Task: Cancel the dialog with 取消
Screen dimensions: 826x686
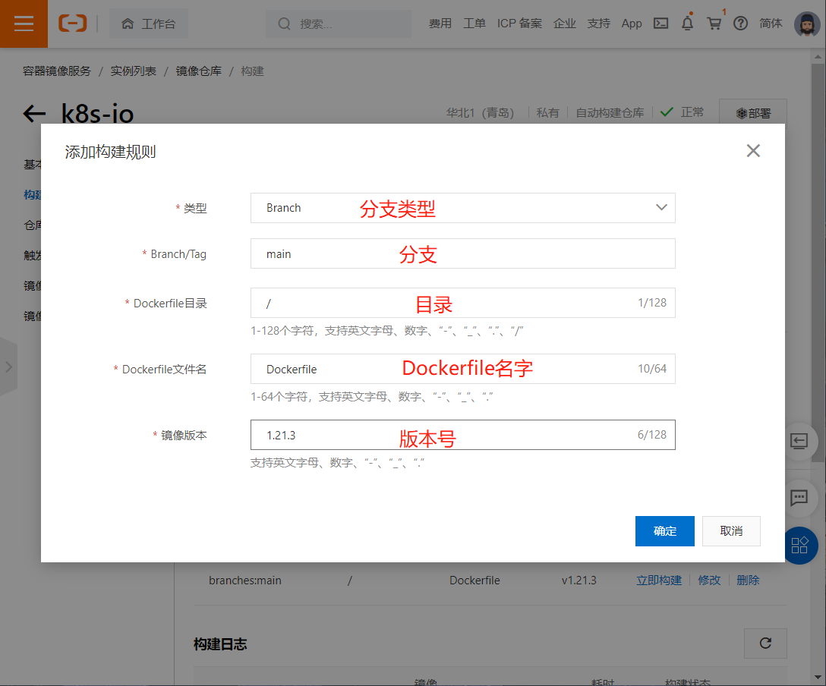Action: (731, 531)
